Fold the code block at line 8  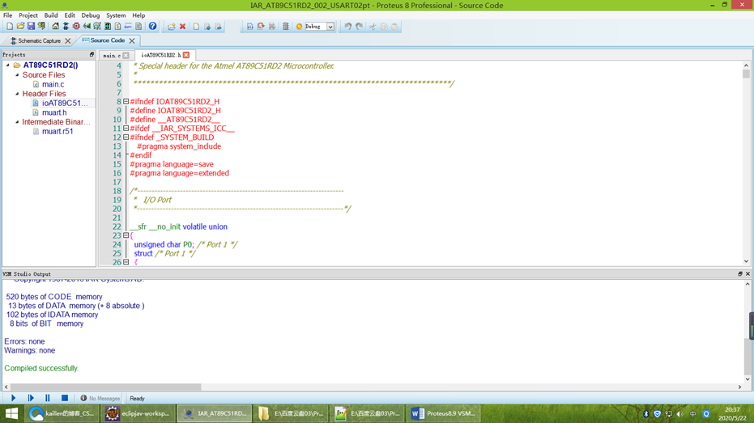126,101
